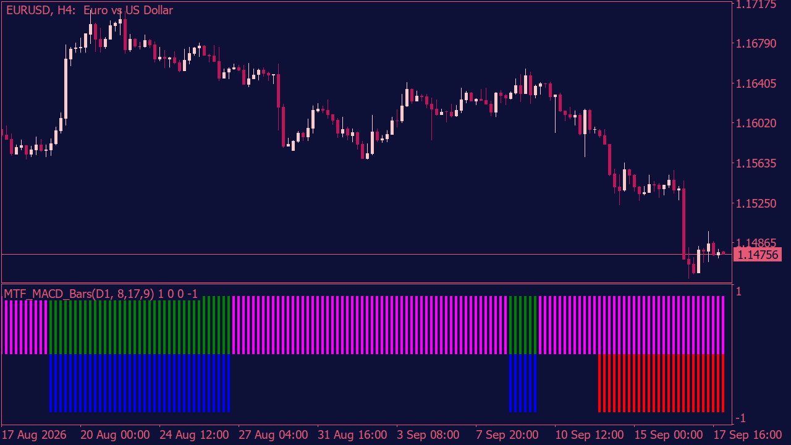Click the 3 Sep 08:00 time label

coord(428,434)
